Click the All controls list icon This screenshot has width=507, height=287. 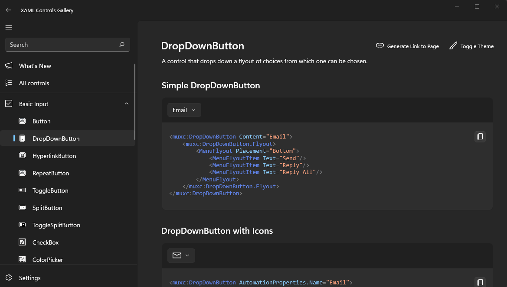click(x=9, y=83)
